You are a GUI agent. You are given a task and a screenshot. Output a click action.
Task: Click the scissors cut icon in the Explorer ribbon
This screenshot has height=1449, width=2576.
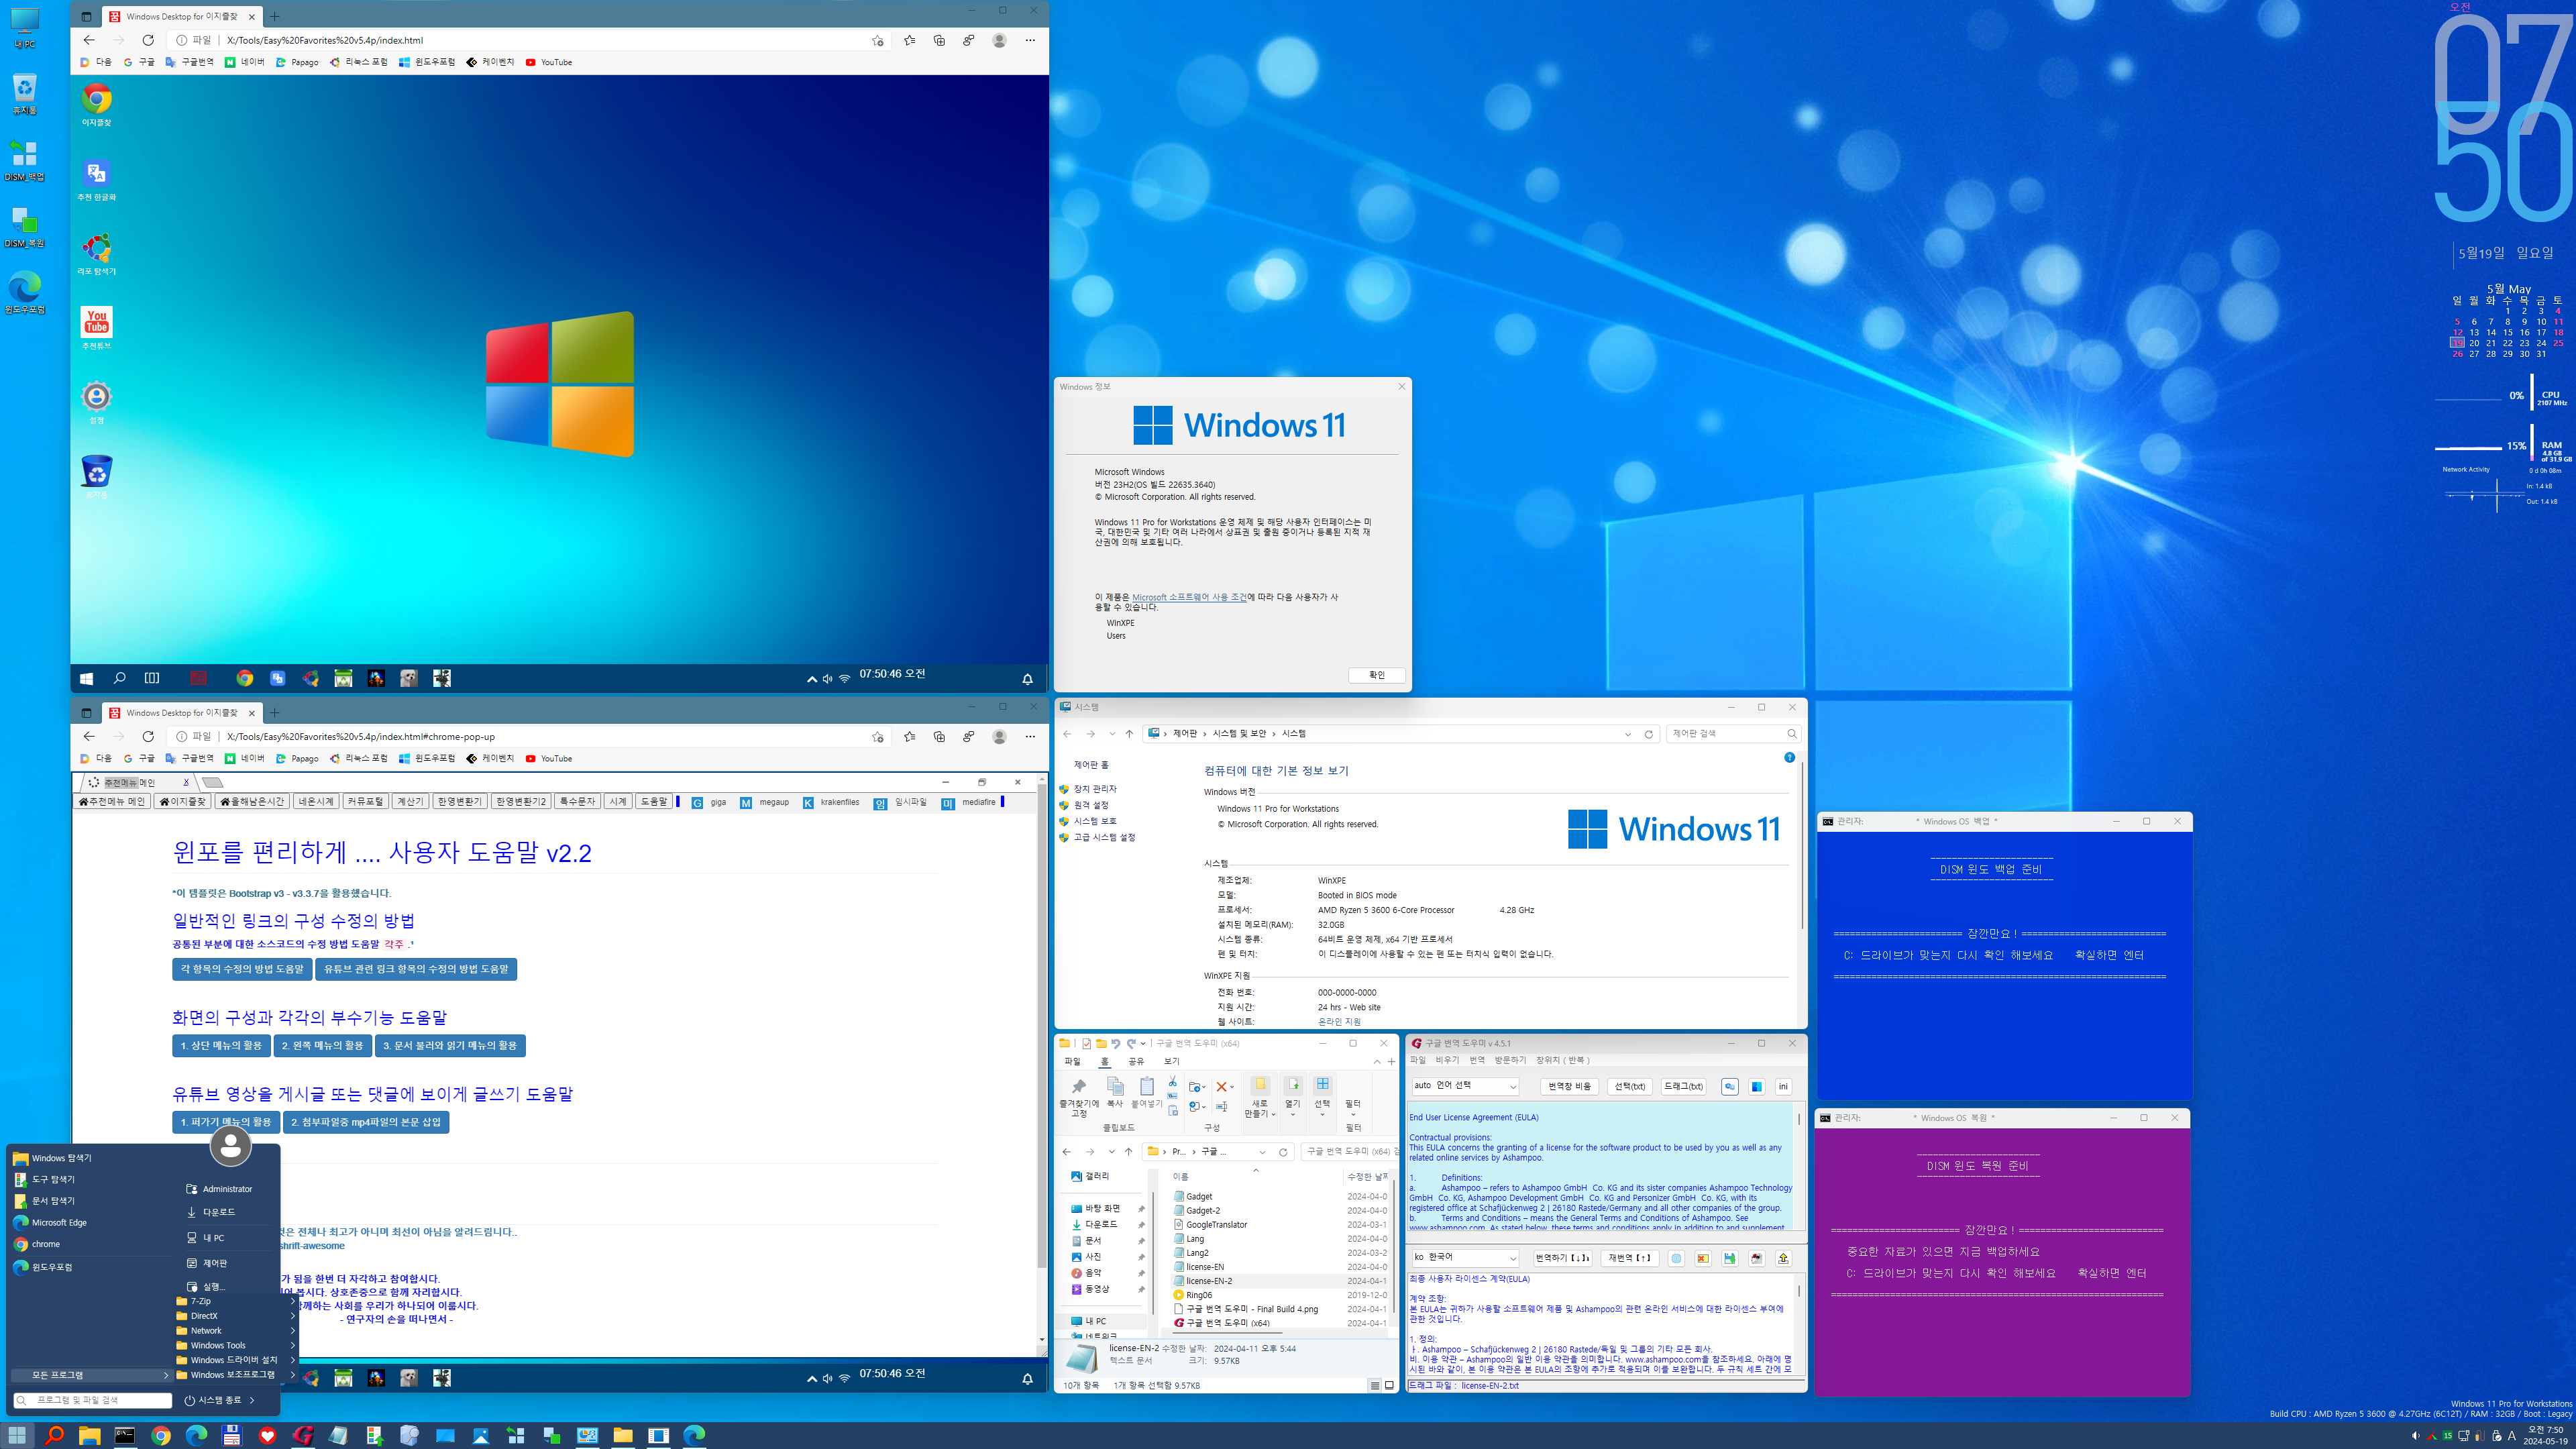click(x=1172, y=1081)
